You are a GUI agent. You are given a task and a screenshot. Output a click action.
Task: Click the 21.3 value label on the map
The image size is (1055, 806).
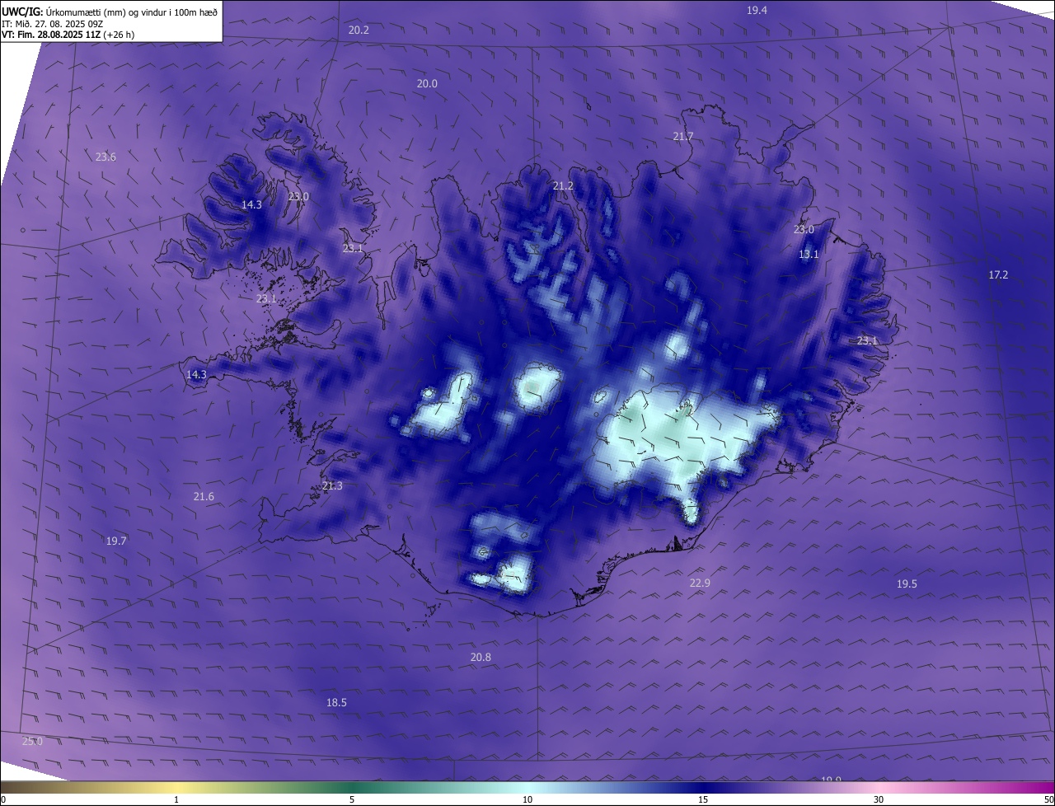click(332, 485)
